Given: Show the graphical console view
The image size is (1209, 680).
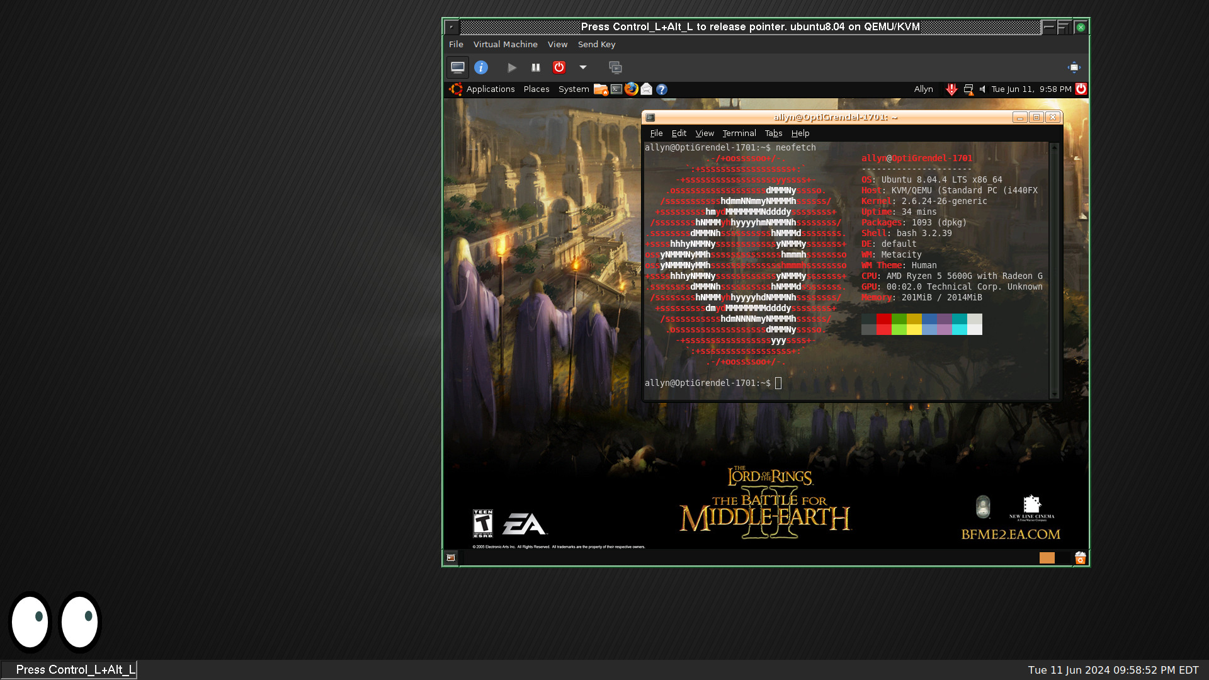Looking at the screenshot, I should [458, 67].
